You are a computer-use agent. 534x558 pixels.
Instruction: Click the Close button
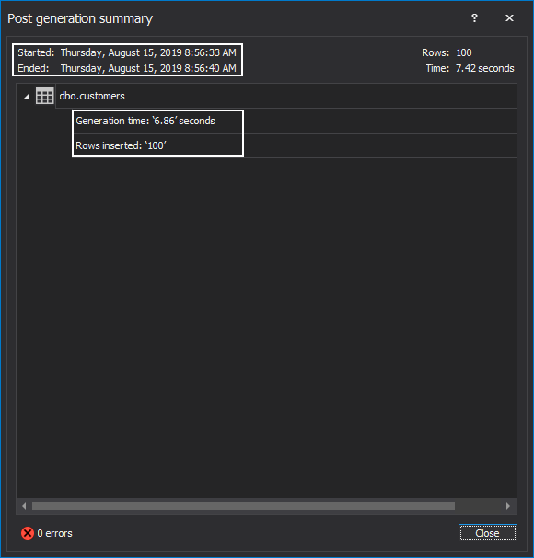(487, 533)
